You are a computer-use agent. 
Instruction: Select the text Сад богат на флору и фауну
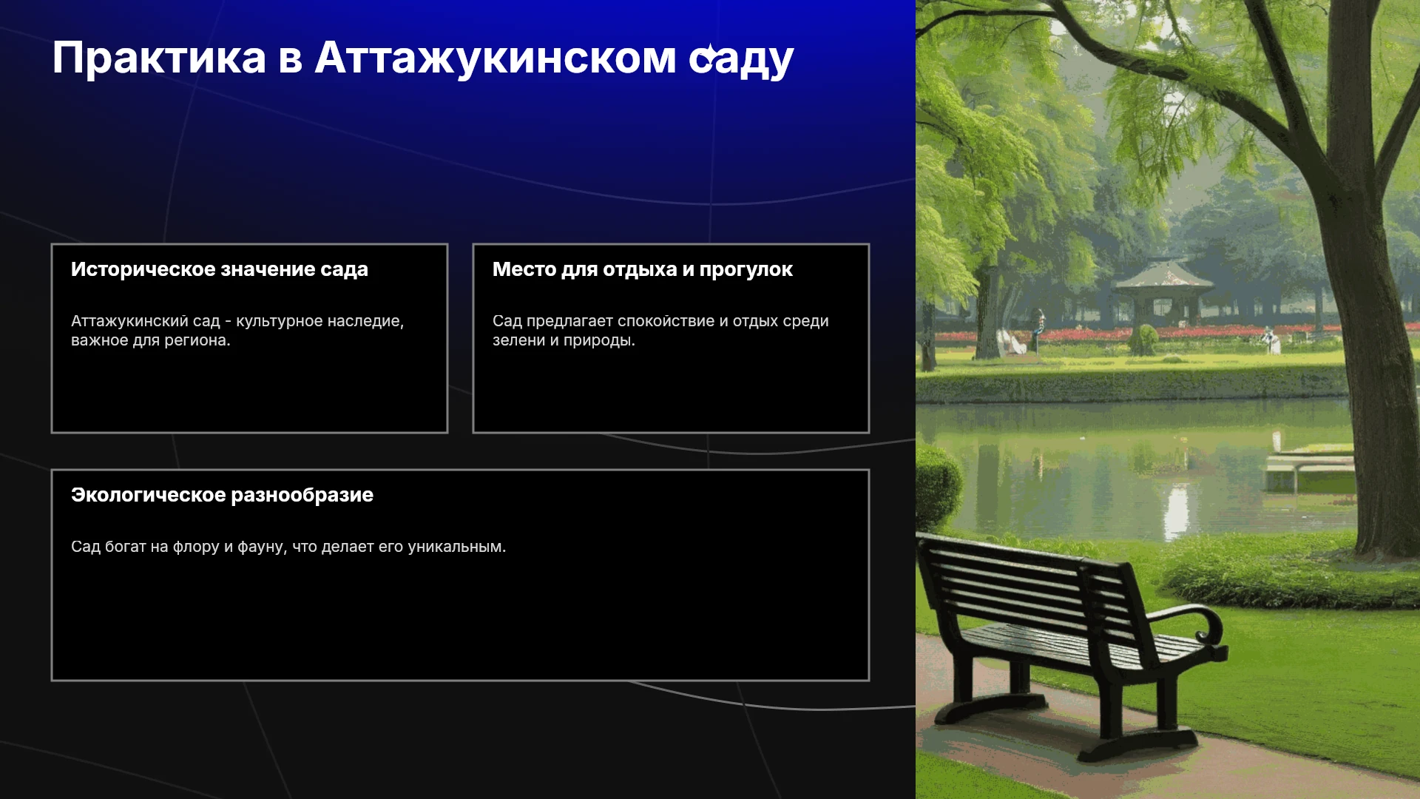click(x=288, y=547)
